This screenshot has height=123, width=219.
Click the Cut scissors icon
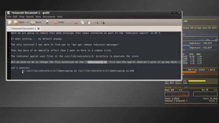[76, 23]
